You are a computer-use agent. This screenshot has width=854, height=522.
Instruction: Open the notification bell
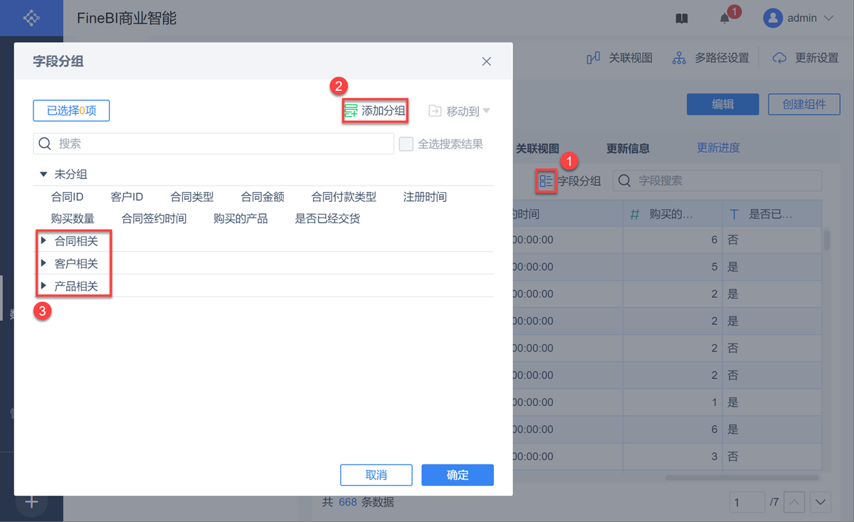(x=724, y=18)
